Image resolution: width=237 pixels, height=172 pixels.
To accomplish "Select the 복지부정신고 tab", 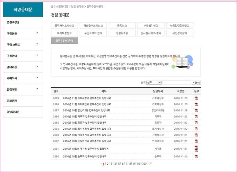I will [x=64, y=33].
